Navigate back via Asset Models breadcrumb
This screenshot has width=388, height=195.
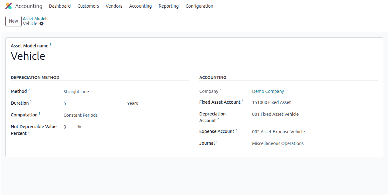coord(35,18)
